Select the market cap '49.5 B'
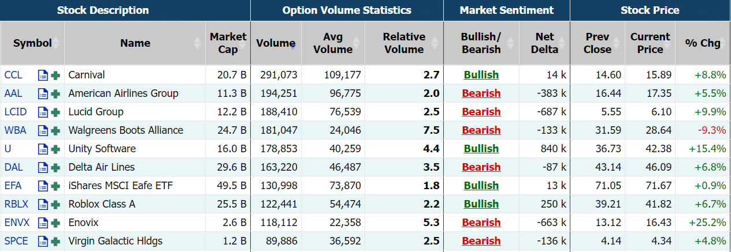Image resolution: width=731 pixels, height=252 pixels. [232, 186]
